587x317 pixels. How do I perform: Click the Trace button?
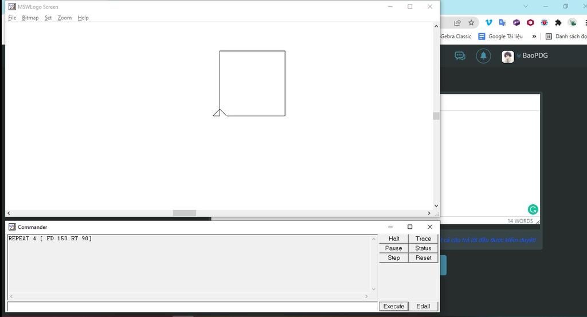point(423,239)
